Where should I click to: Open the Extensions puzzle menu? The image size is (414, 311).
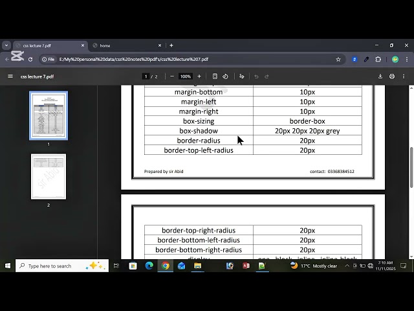click(x=378, y=60)
